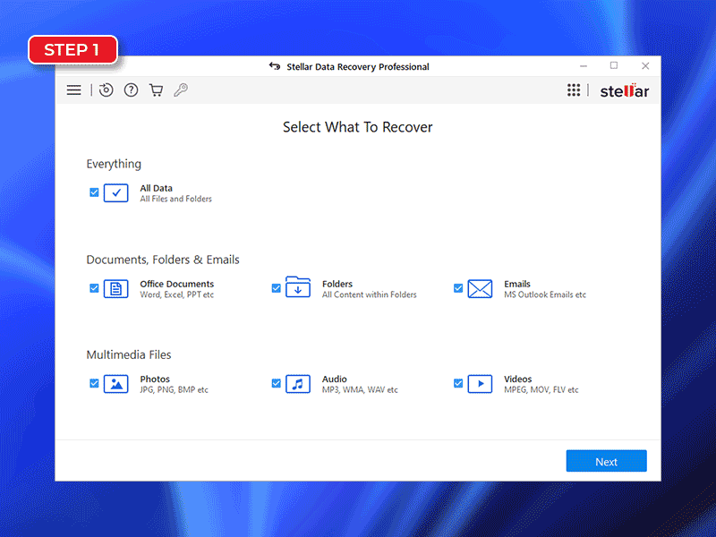Click the resume recovery icon
716x537 pixels.
click(x=106, y=90)
